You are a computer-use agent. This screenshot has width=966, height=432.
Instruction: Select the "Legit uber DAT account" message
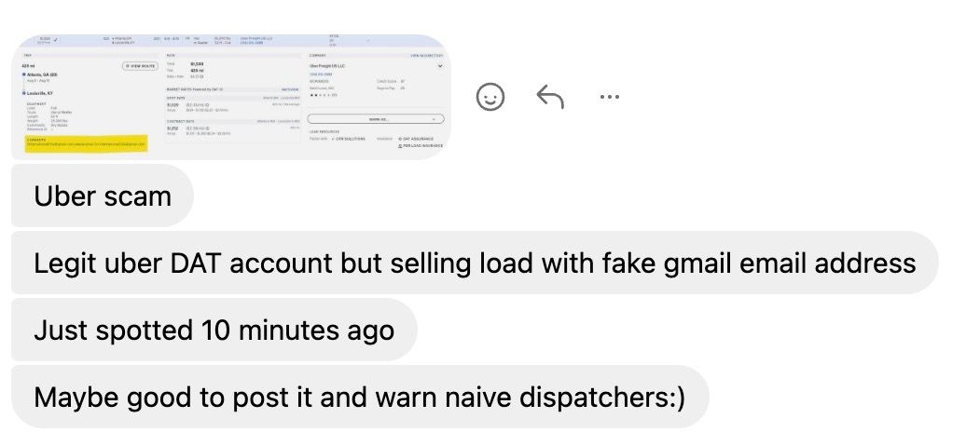tap(475, 263)
